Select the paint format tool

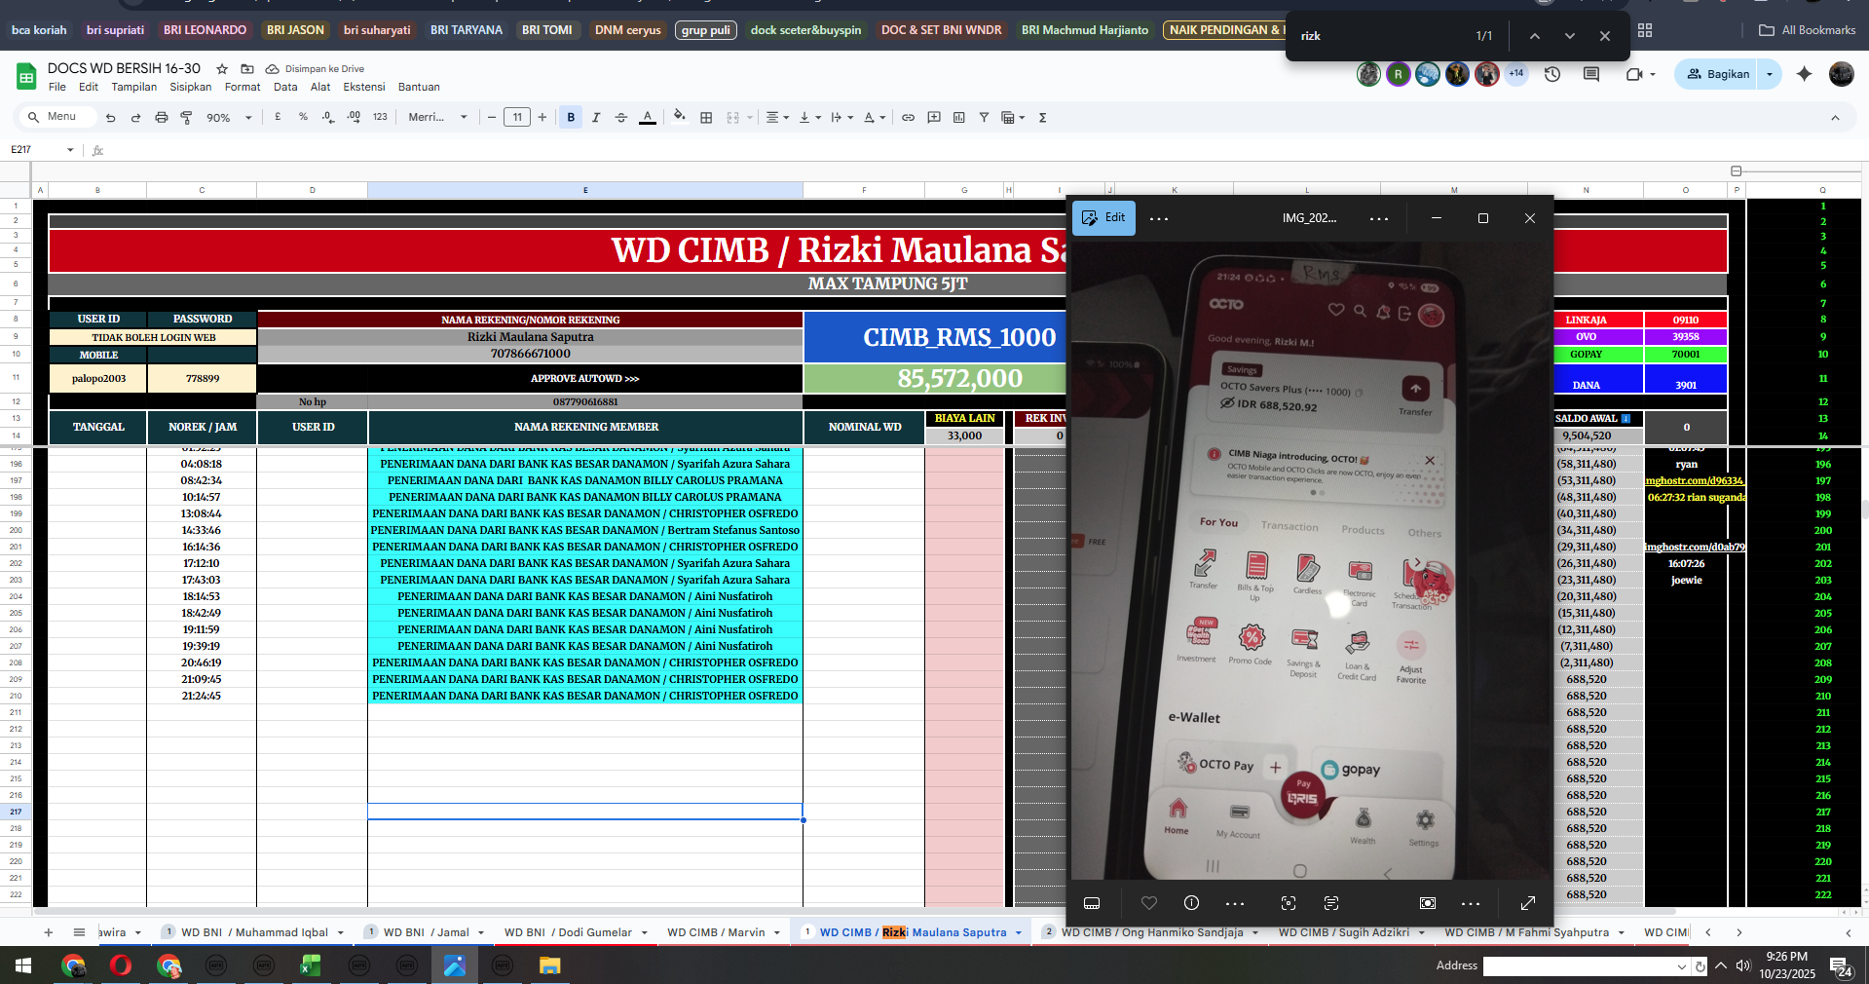tap(186, 117)
